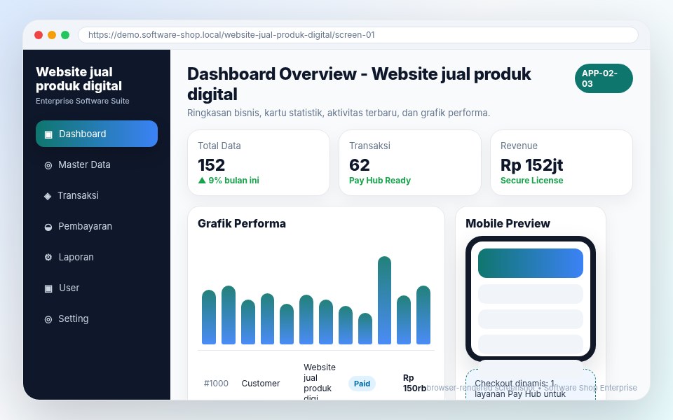This screenshot has height=420, width=673.
Task: Click the Grafik Performa heading
Action: tap(242, 224)
